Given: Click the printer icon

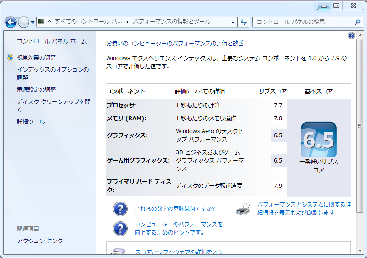Looking at the screenshot, I should point(243,209).
